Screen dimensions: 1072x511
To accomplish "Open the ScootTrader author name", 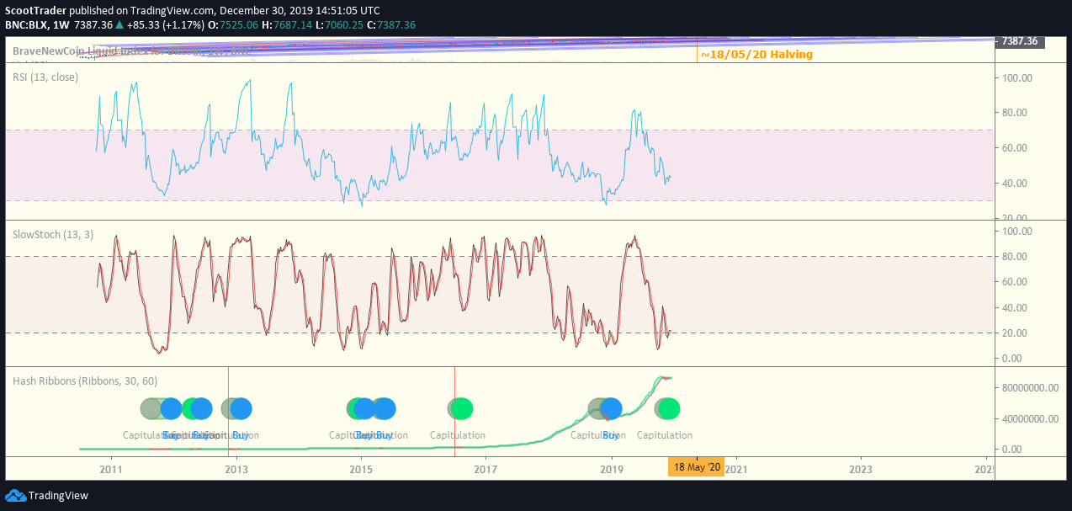I will (36, 10).
